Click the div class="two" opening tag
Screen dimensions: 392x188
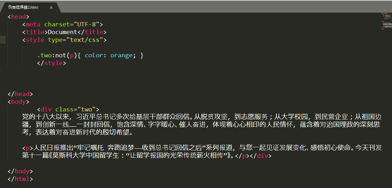[68, 109]
